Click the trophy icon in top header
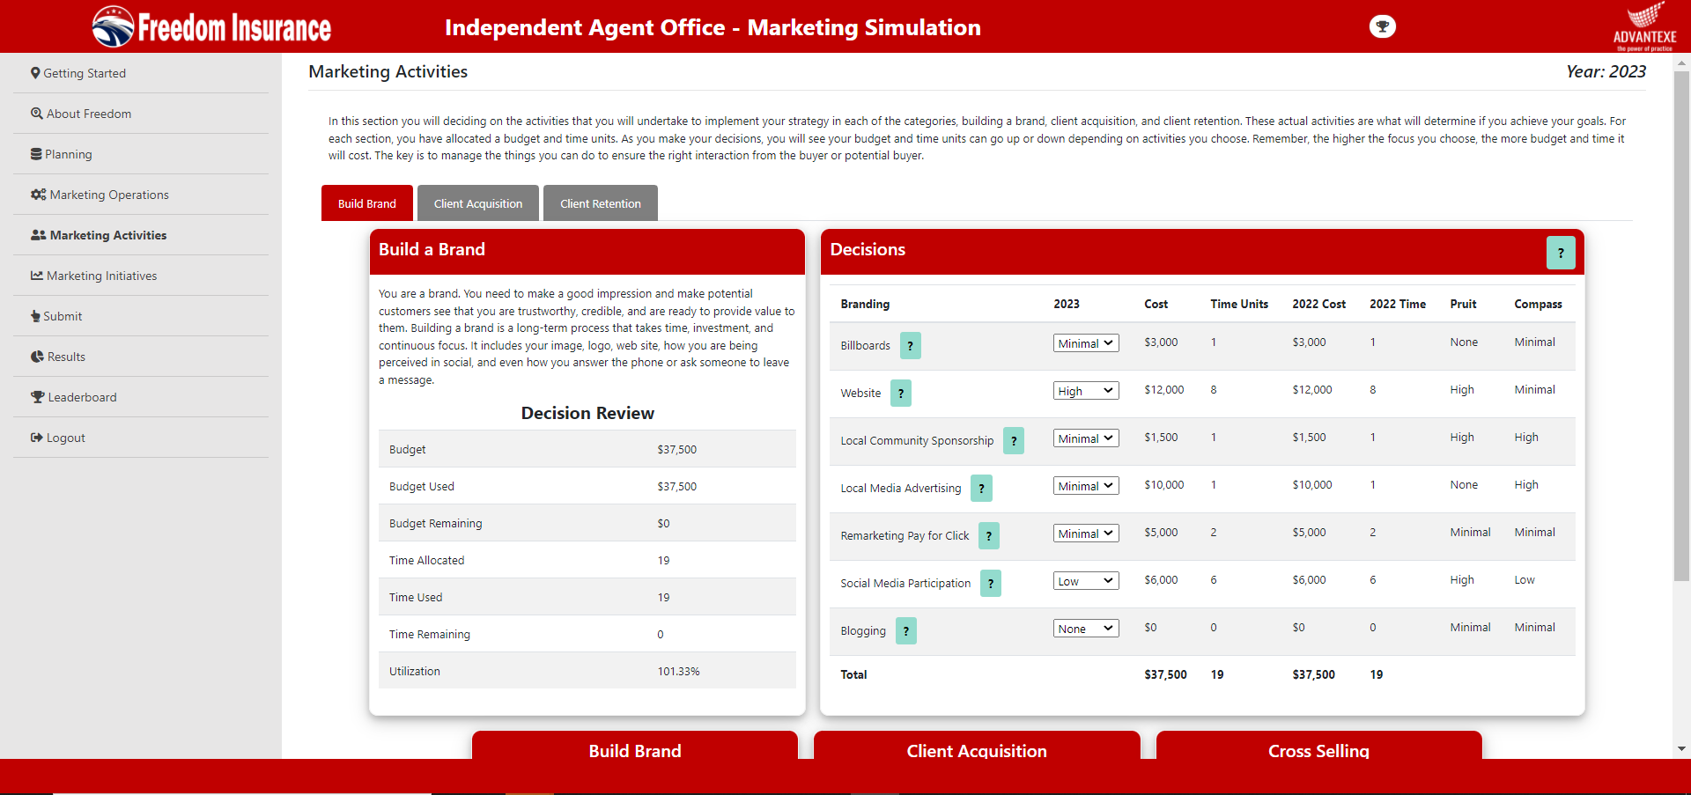 point(1382,26)
